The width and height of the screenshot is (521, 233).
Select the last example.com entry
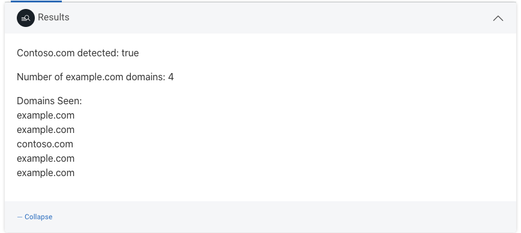click(46, 173)
